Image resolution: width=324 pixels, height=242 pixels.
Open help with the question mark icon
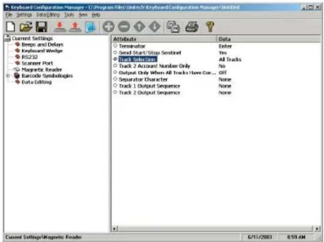(x=210, y=27)
